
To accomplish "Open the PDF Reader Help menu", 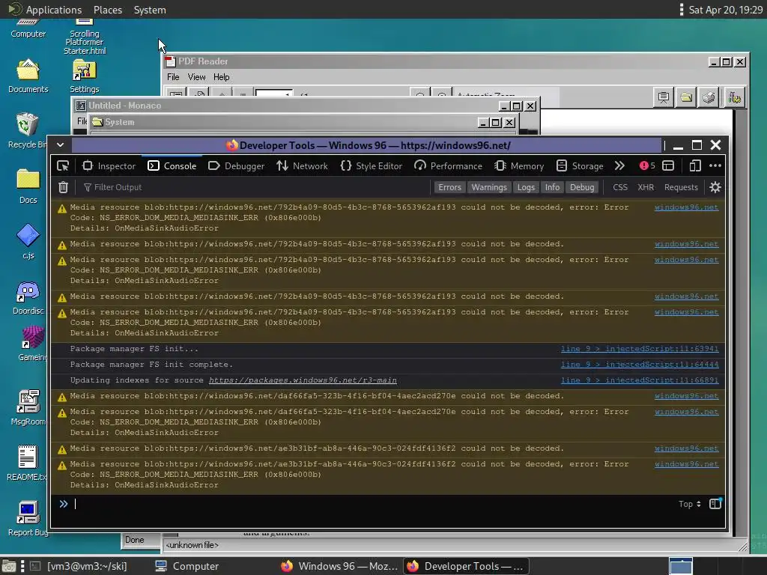I will 221,77.
